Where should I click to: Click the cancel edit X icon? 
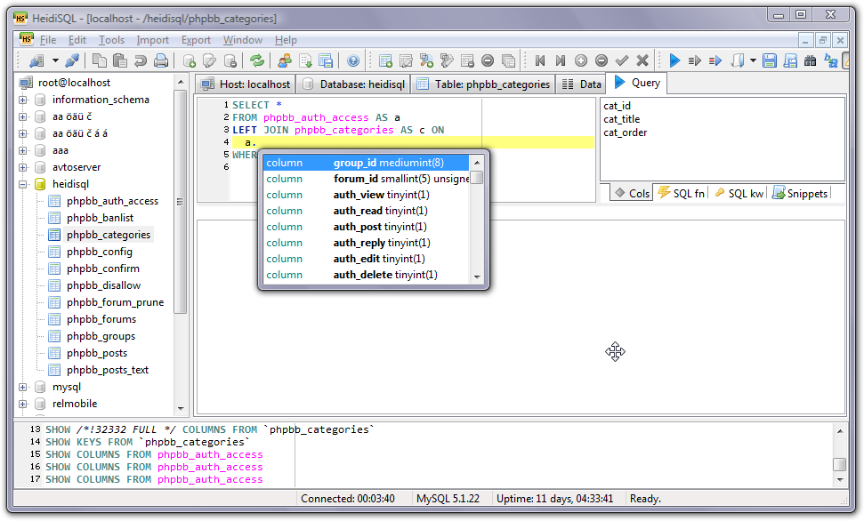(642, 60)
